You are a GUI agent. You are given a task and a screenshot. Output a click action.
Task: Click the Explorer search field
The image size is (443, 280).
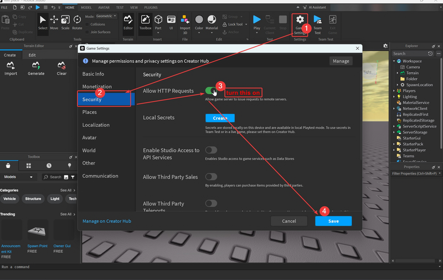point(410,53)
